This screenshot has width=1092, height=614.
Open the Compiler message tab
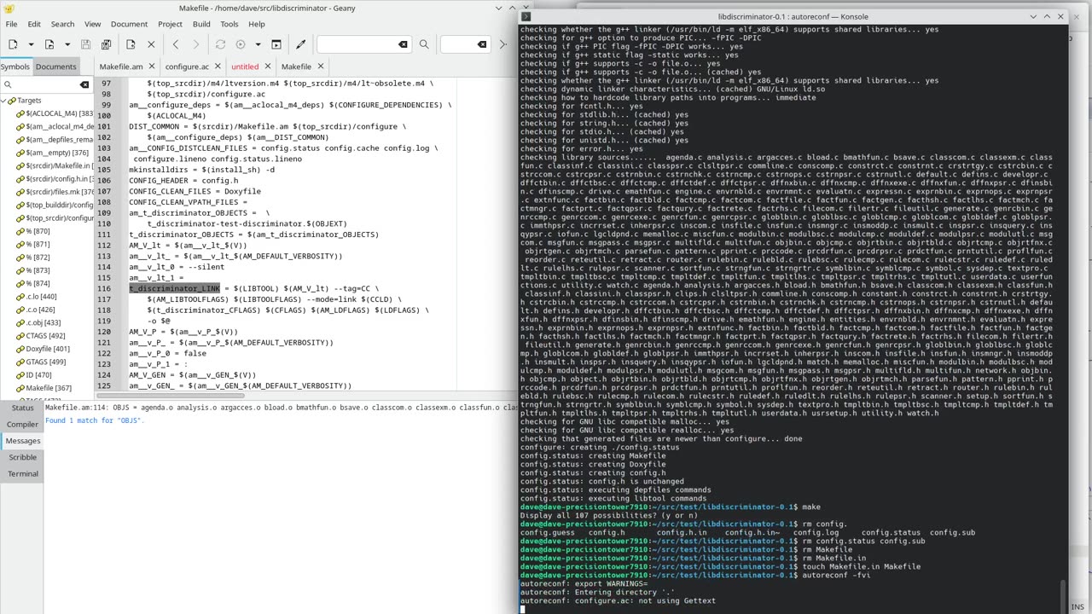pyautogui.click(x=22, y=424)
